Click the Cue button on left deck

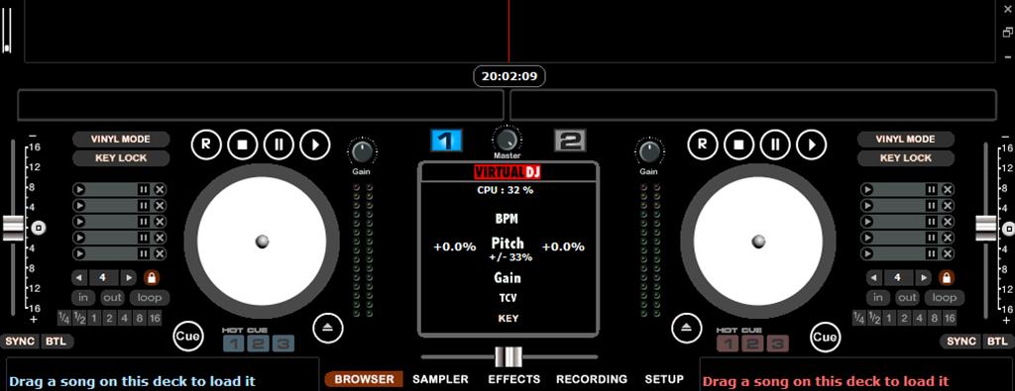pyautogui.click(x=187, y=337)
